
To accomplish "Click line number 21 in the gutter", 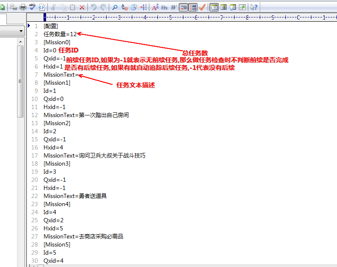I will tap(35, 188).
